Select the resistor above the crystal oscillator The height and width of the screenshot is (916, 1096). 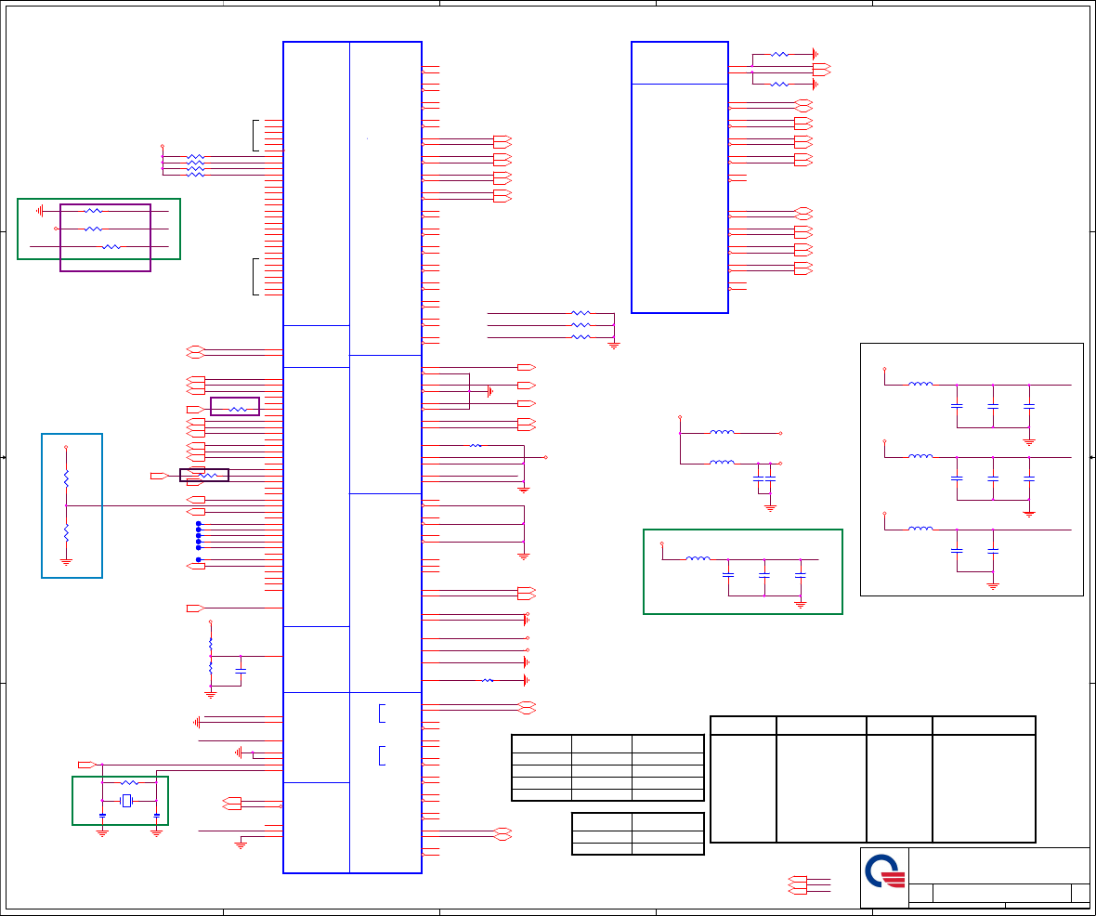point(129,782)
